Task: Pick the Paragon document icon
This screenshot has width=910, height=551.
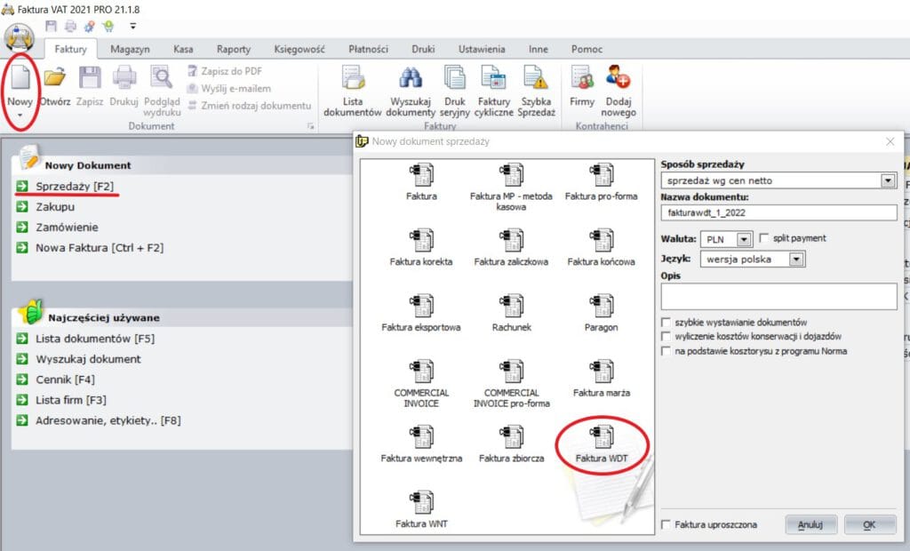Action: coord(602,307)
